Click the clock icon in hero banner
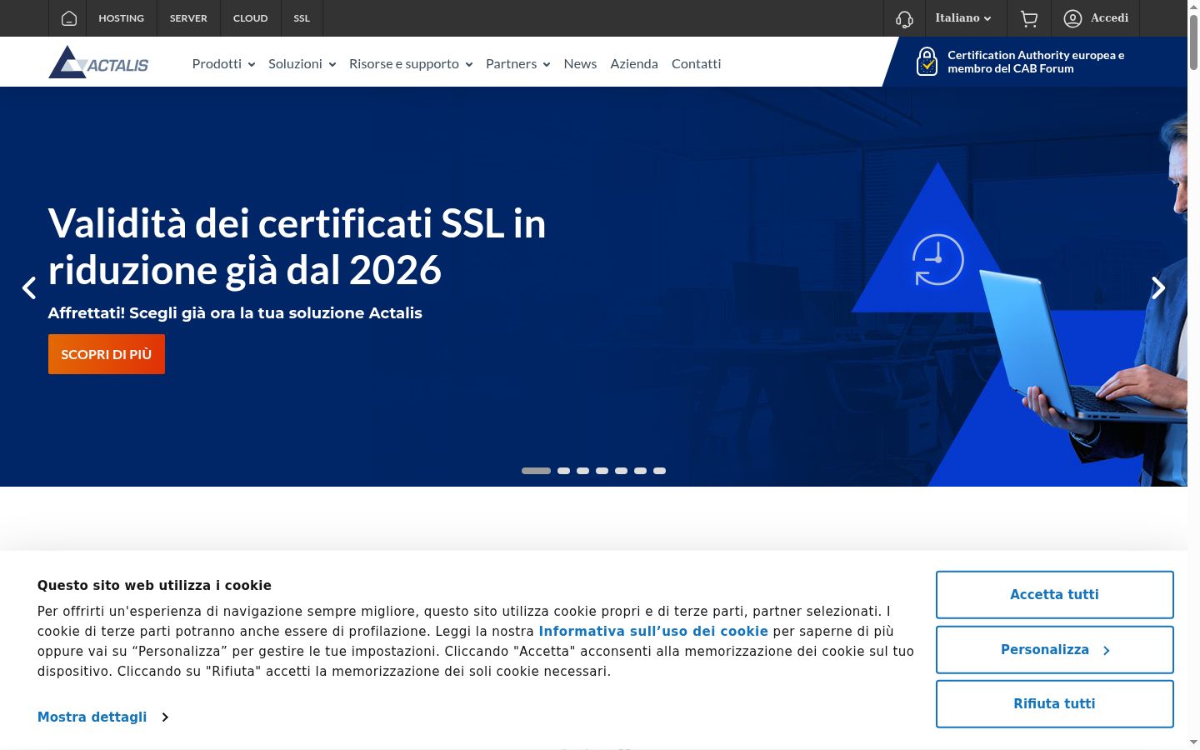Image resolution: width=1200 pixels, height=750 pixels. (x=938, y=259)
